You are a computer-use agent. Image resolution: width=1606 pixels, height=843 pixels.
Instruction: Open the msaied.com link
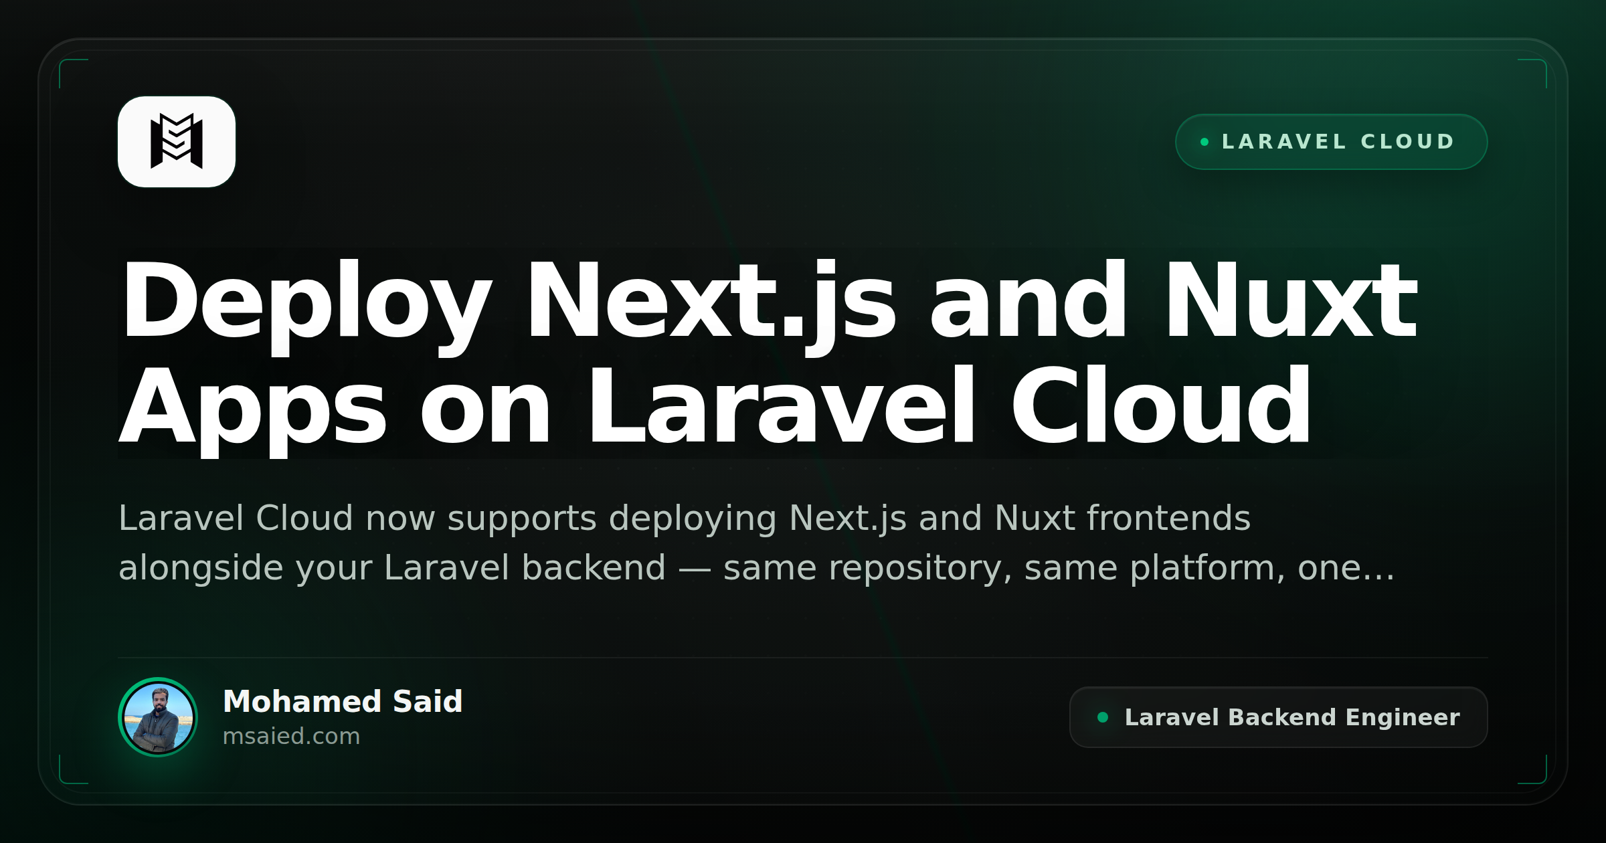click(x=291, y=736)
